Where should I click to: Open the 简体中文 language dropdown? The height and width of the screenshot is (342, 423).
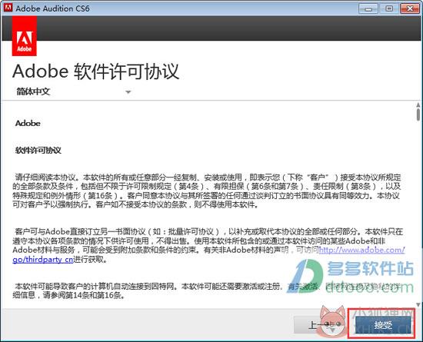click(73, 91)
